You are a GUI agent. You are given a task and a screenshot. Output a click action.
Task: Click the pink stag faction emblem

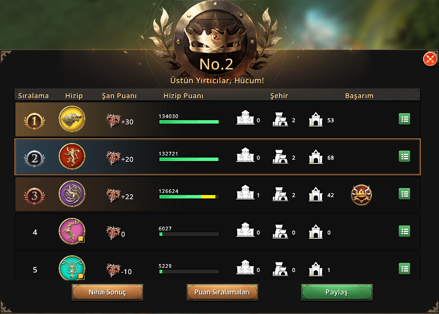pyautogui.click(x=72, y=231)
